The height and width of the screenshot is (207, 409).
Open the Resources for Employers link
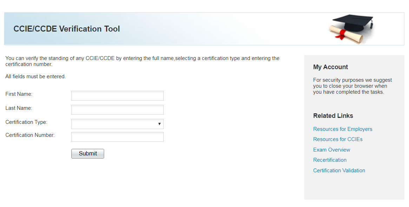click(x=343, y=129)
